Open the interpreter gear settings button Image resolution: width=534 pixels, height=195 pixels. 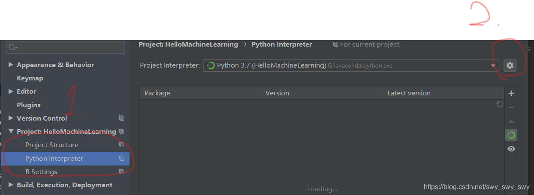(510, 65)
